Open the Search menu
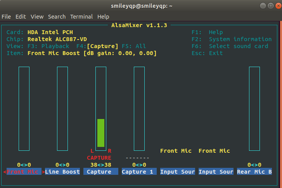282x188 pixels. click(57, 17)
